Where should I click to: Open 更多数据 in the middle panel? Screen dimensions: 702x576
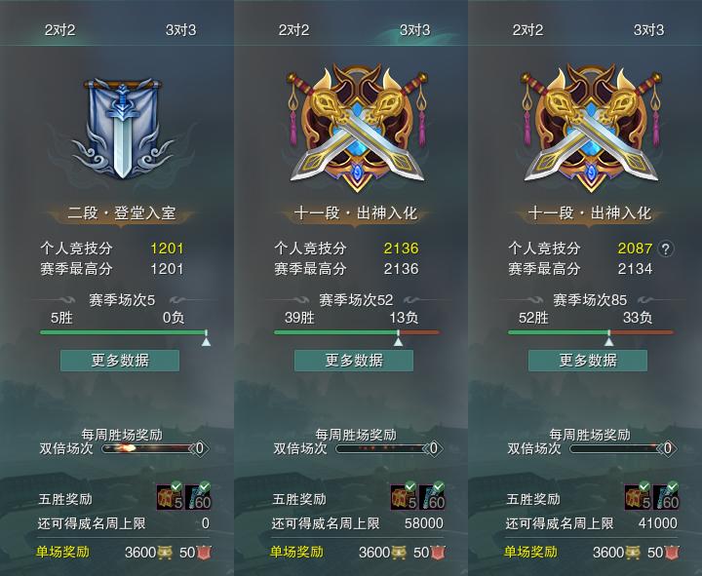354,361
